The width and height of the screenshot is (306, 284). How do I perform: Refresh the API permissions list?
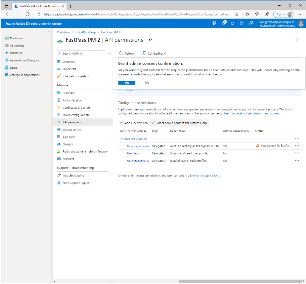point(127,53)
